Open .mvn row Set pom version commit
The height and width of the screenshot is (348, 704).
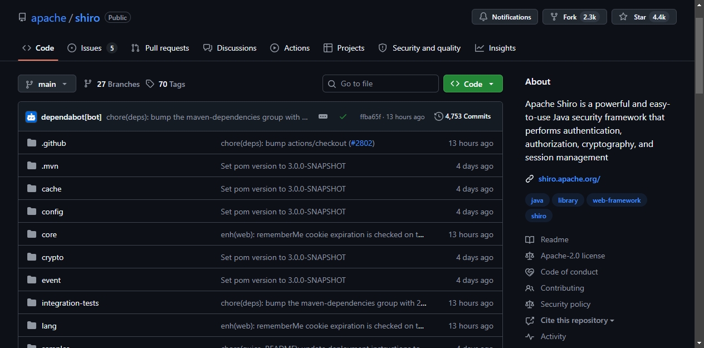coord(283,166)
